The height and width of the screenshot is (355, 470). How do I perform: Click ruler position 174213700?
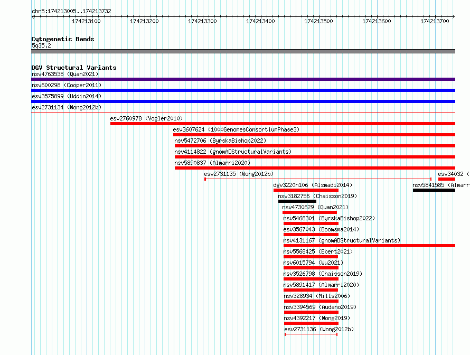[435, 21]
